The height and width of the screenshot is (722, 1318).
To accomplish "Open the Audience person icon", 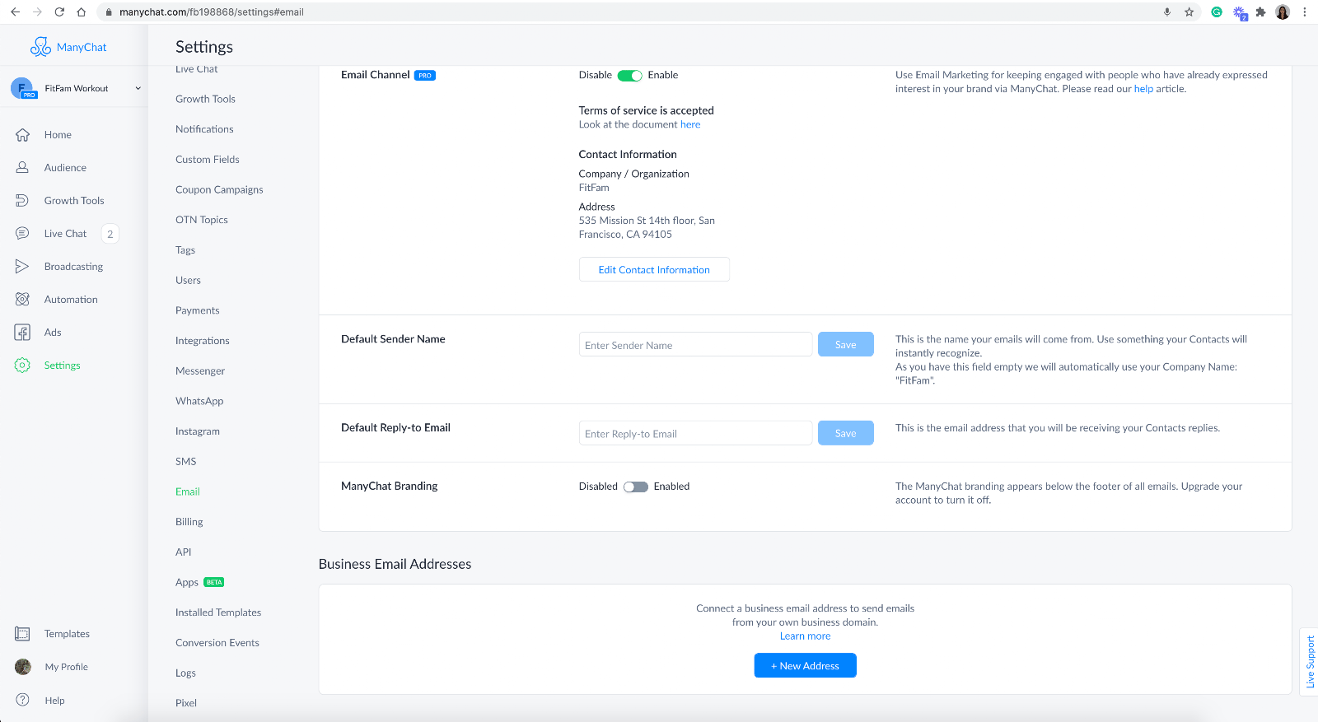I will (x=22, y=168).
